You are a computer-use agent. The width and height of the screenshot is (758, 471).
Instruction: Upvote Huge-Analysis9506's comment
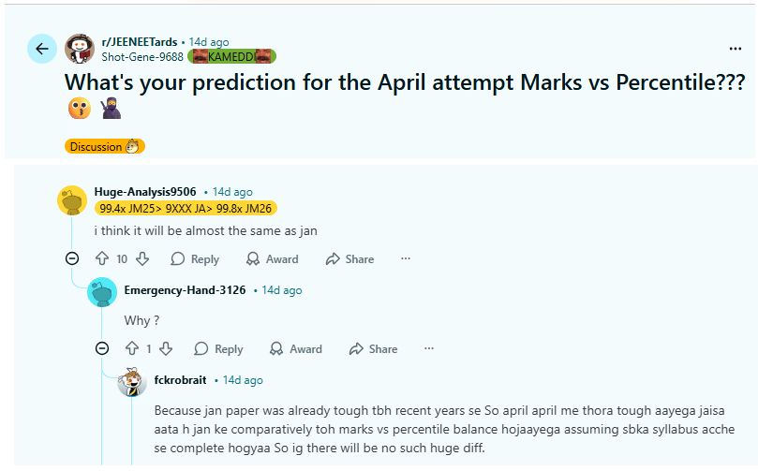pyautogui.click(x=102, y=259)
